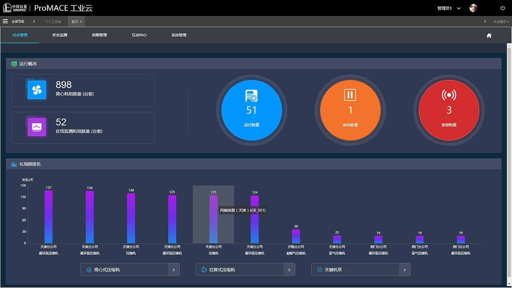This screenshot has width=512, height=288.
Task: Expand the 往复式压缩机 chevron arrow
Action: [289, 270]
